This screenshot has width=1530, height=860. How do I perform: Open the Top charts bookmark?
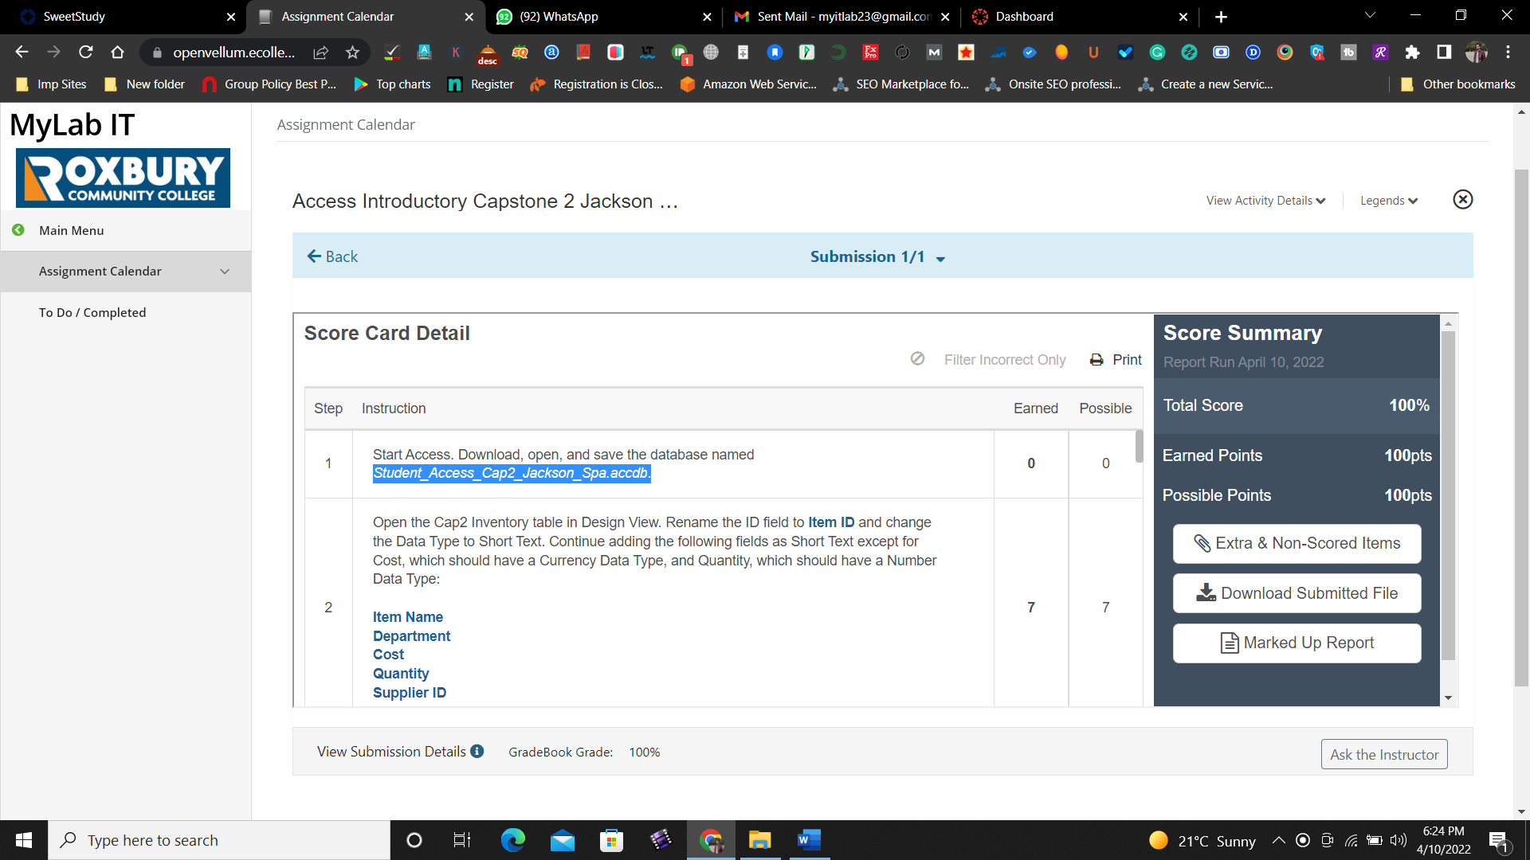pyautogui.click(x=392, y=84)
